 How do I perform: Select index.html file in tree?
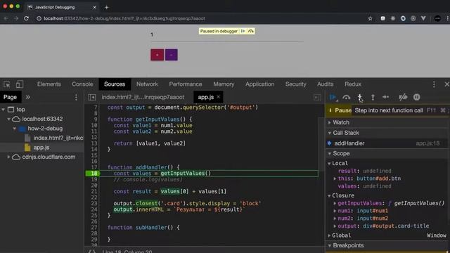[x=58, y=138]
